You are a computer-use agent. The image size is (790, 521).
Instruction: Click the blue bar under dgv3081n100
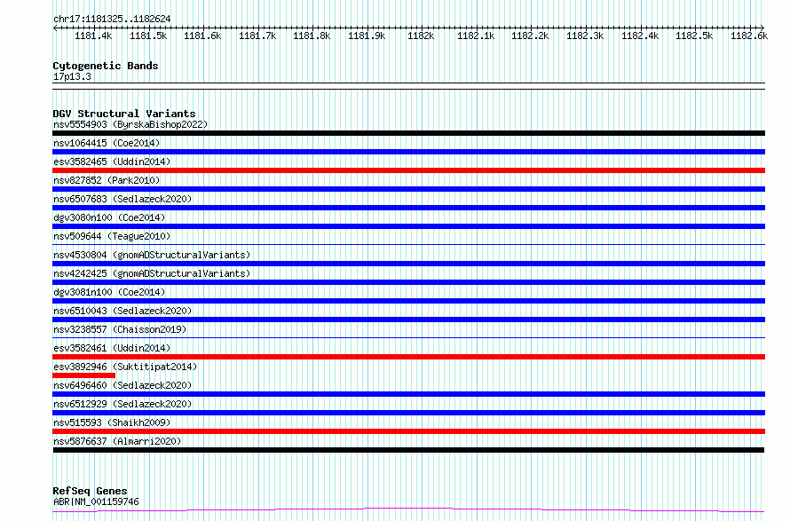pos(408,301)
